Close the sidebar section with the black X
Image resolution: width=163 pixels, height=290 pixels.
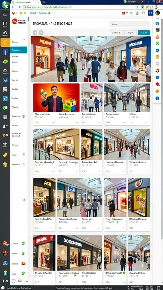pyautogui.click(x=24, y=200)
